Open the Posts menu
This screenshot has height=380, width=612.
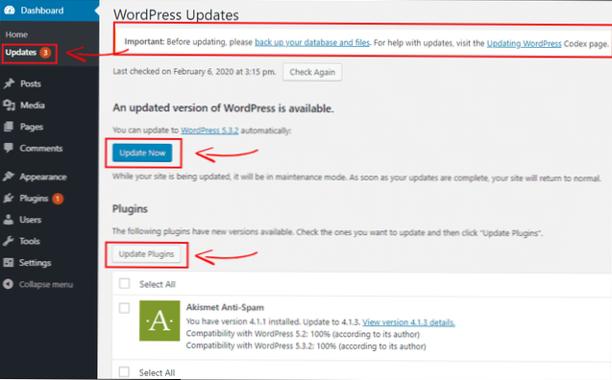coord(31,83)
